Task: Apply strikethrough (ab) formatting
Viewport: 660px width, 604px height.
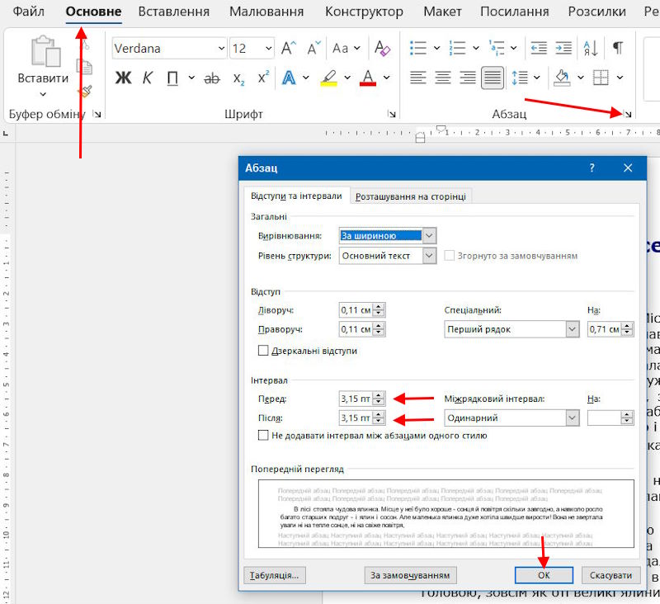Action: click(x=212, y=78)
